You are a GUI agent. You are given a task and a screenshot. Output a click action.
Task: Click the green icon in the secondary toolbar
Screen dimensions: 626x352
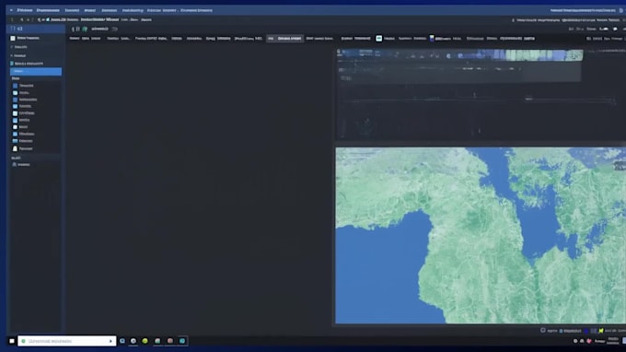[85, 29]
